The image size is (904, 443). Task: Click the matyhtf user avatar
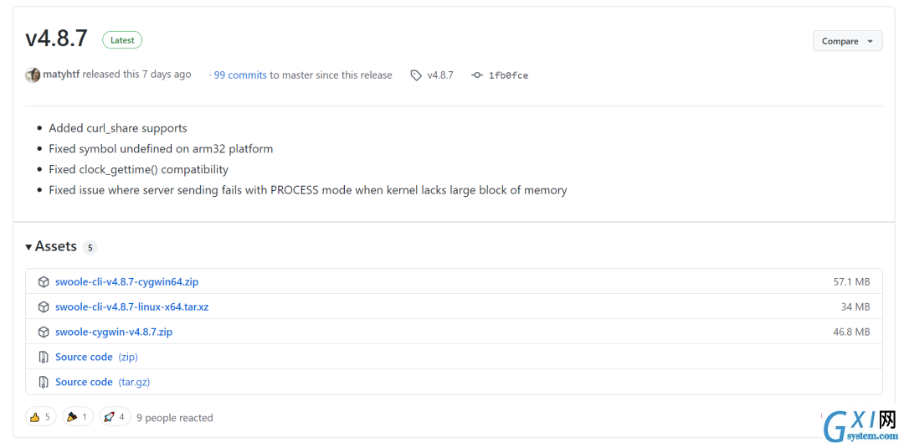(33, 75)
